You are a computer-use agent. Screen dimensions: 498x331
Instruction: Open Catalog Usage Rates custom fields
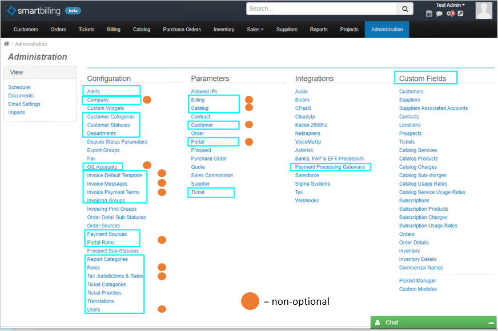423,183
